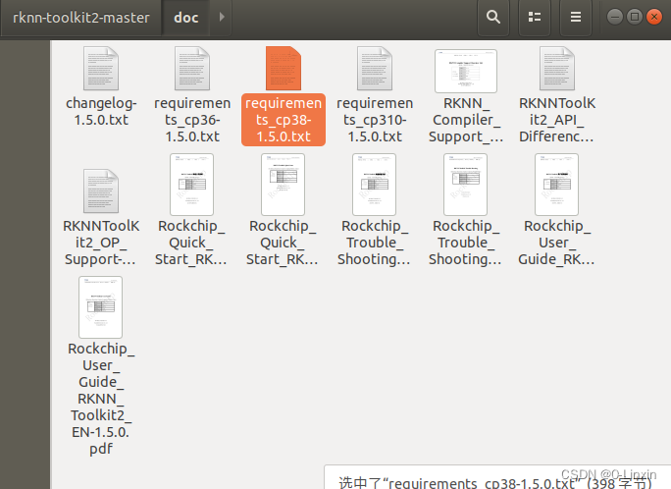This screenshot has height=489, width=671.
Task: Minimize the file manager window
Action: [x=615, y=17]
